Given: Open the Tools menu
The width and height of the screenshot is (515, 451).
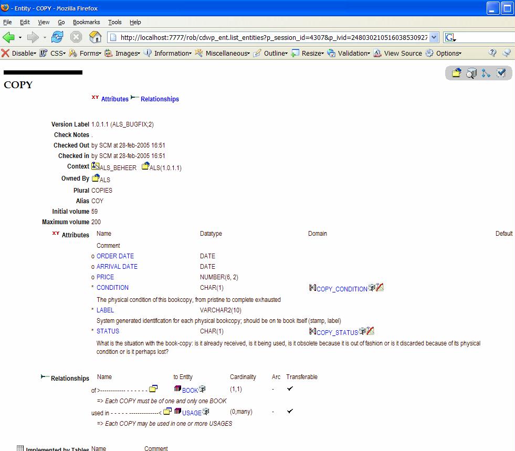Looking at the screenshot, I should point(114,22).
